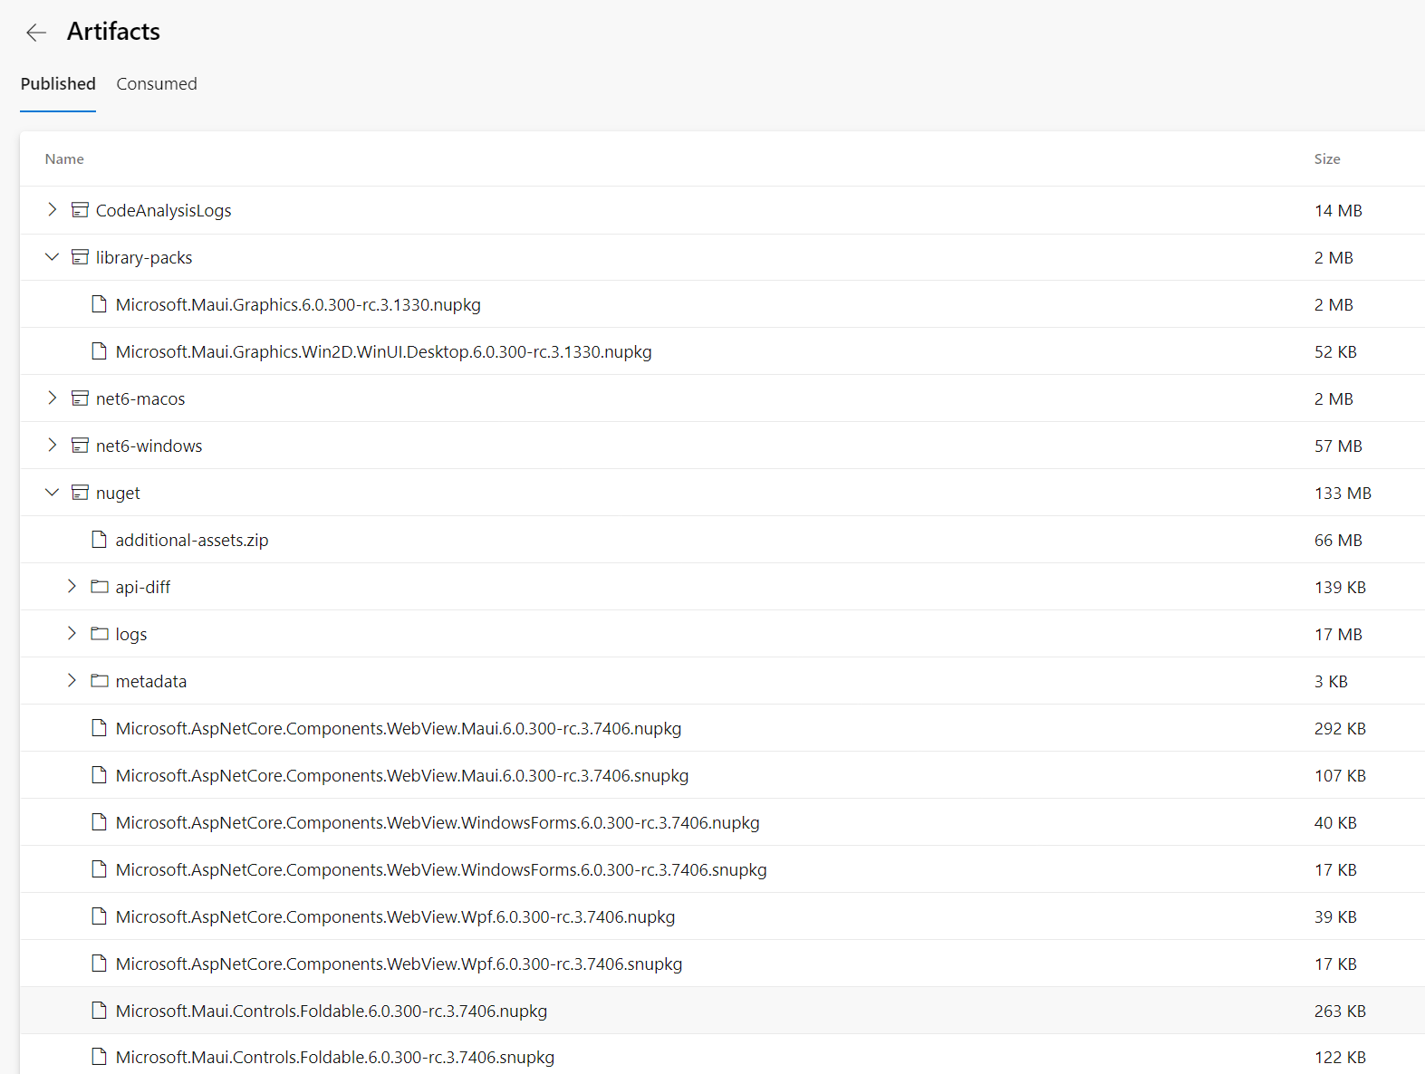Viewport: 1425px width, 1074px height.
Task: Collapse the library-packs artifact
Action: pyautogui.click(x=52, y=257)
